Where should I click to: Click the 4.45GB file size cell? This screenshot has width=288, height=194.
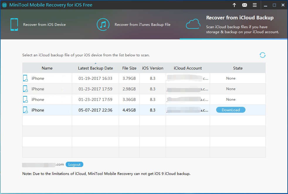point(129,110)
